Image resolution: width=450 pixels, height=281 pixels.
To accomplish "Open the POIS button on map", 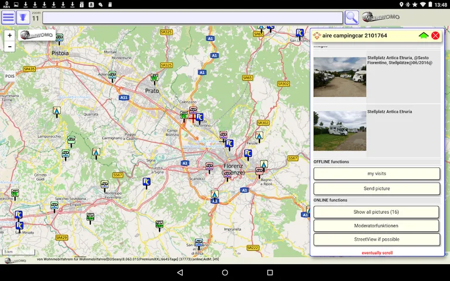I will coord(10,76).
